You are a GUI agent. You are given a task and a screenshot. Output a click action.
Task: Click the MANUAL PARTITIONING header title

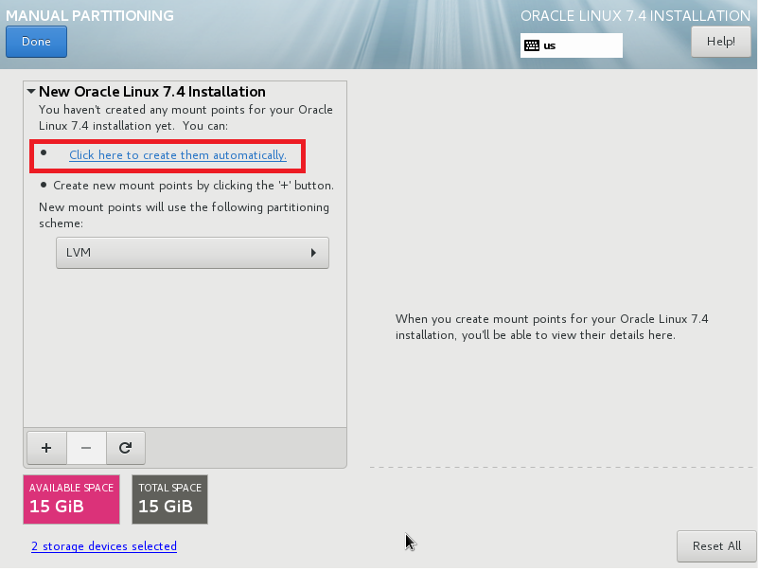coord(88,16)
